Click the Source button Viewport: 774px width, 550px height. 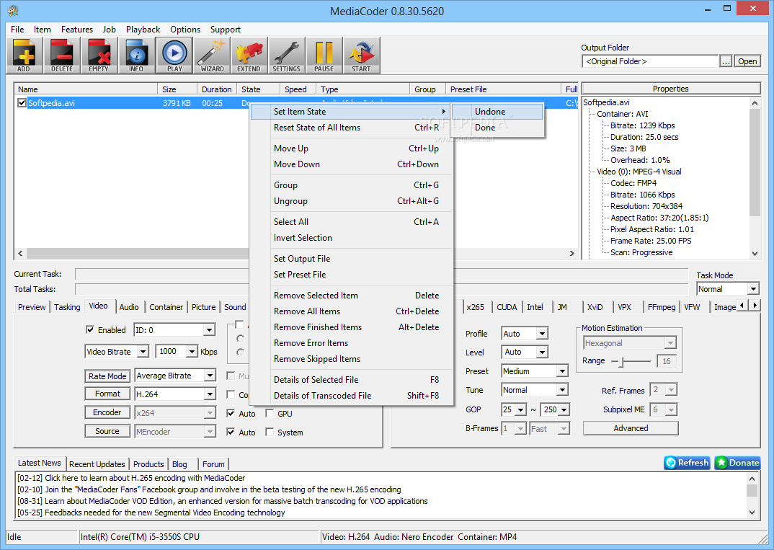coord(107,431)
